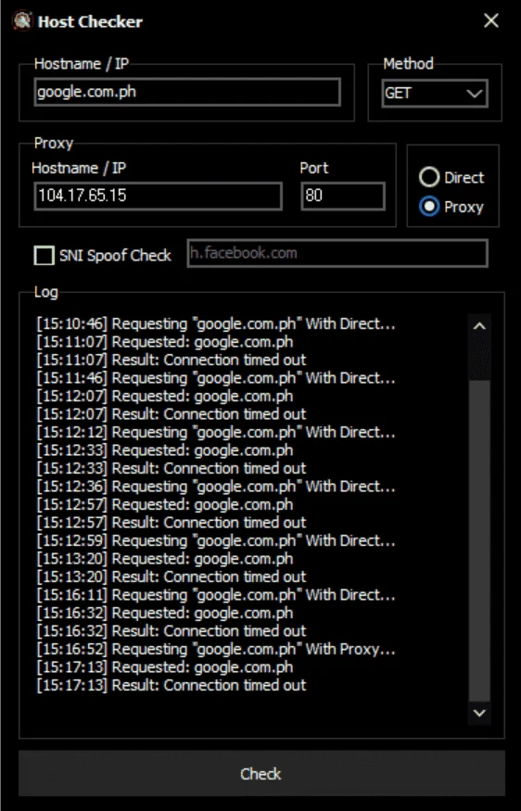Click log line 15:12:57 Requested: google.com.ph
The width and height of the screenshot is (521, 811).
(x=165, y=505)
